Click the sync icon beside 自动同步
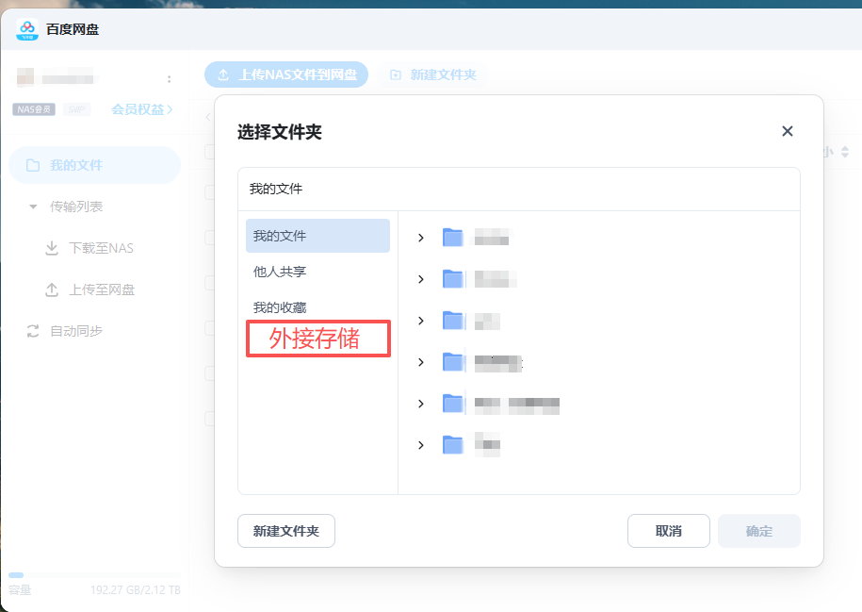The height and width of the screenshot is (612, 862). coord(33,331)
